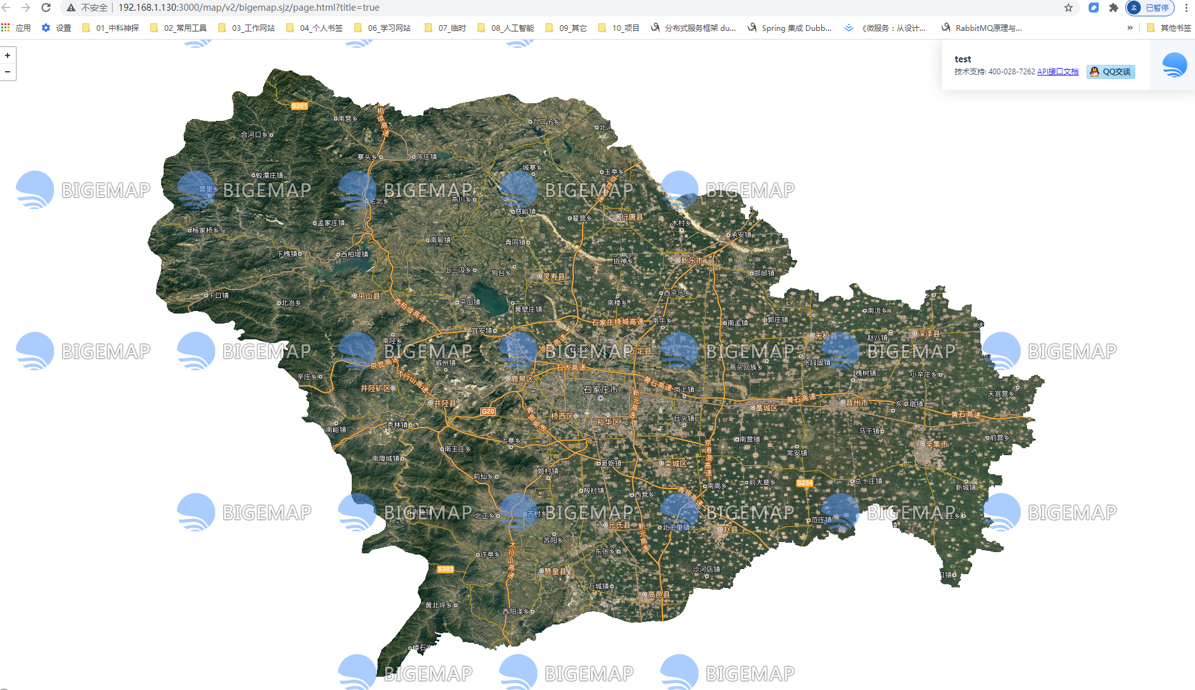1195x690 pixels.
Task: Open the 其他书签 folder
Action: coord(1169,28)
